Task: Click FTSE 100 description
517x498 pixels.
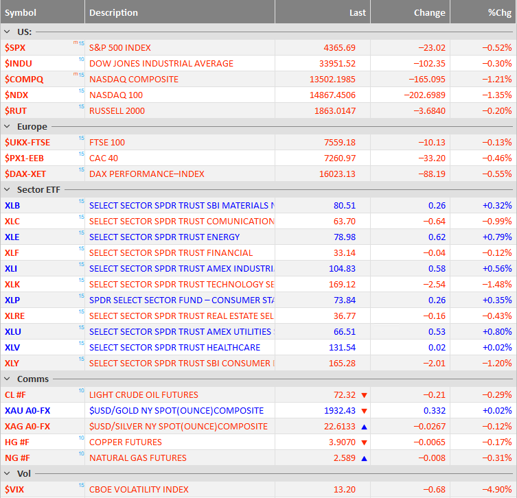Action: 107,143
